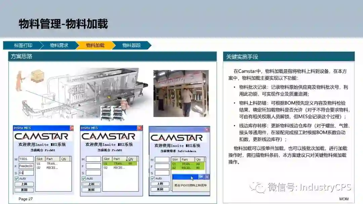Select green row 02 RECEI 99 in right window

point(188,168)
